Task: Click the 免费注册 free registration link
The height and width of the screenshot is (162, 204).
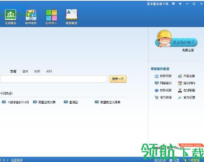Action: pyautogui.click(x=188, y=50)
